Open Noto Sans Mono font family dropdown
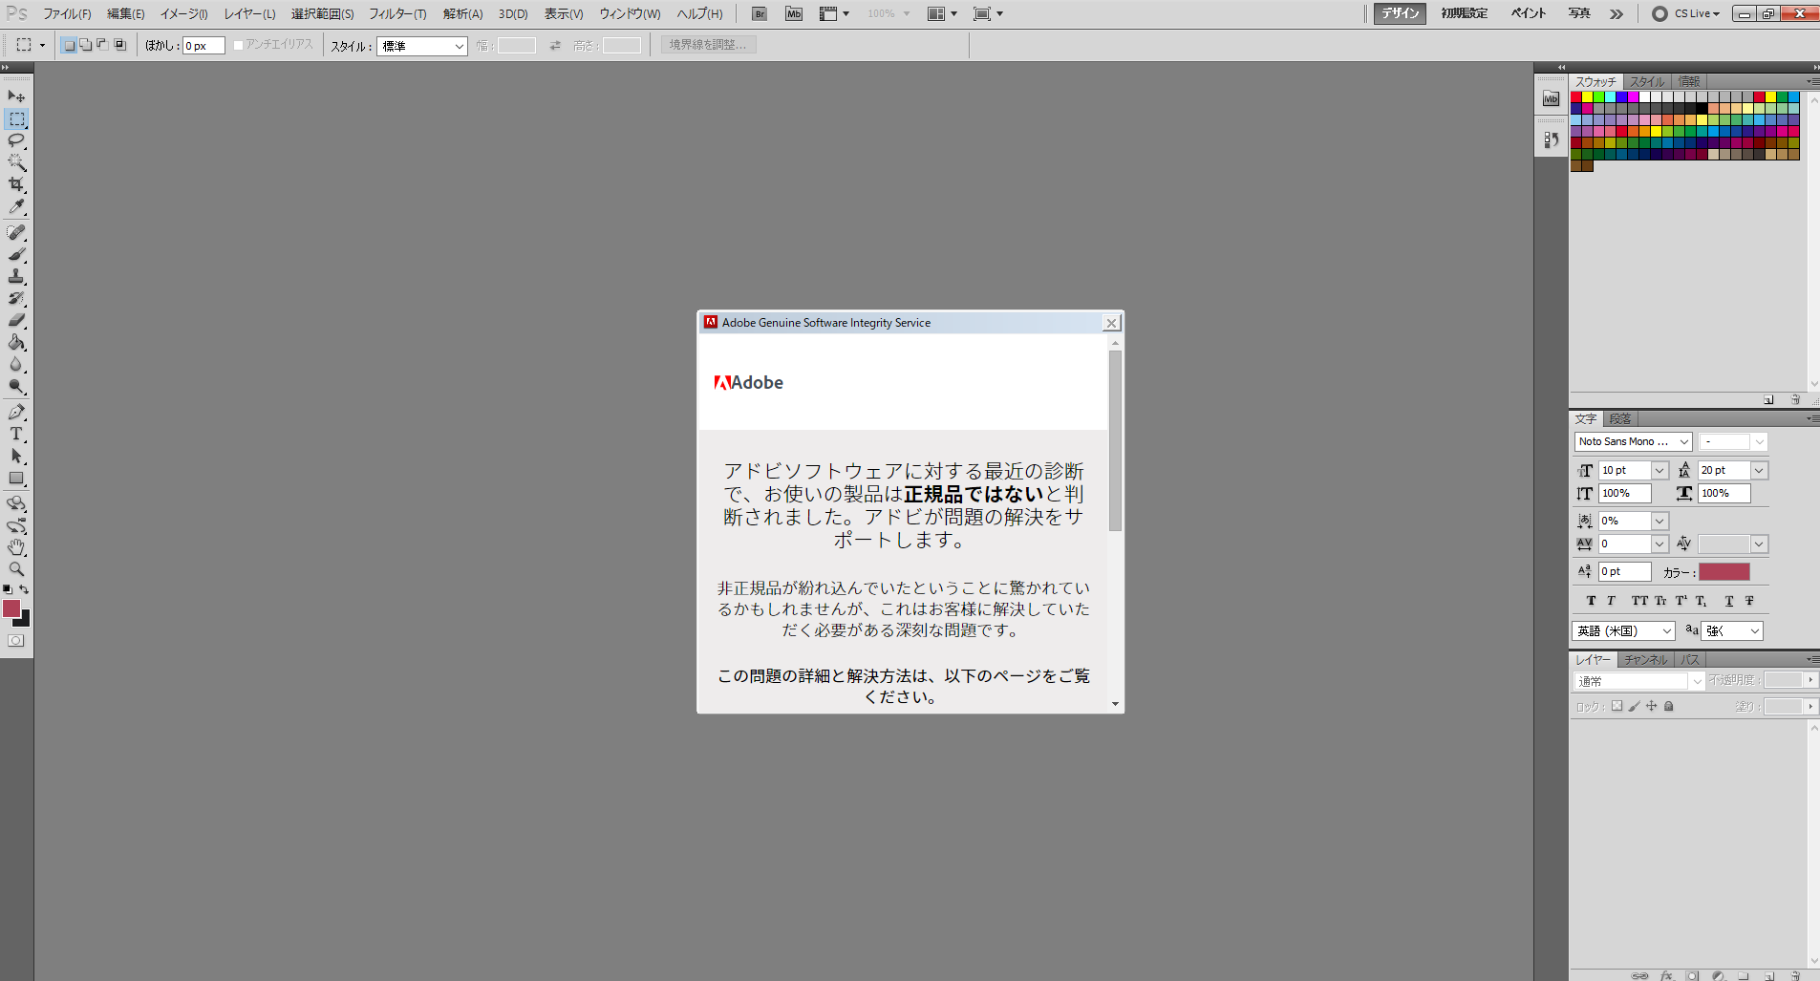Viewport: 1820px width, 981px height. pos(1634,441)
